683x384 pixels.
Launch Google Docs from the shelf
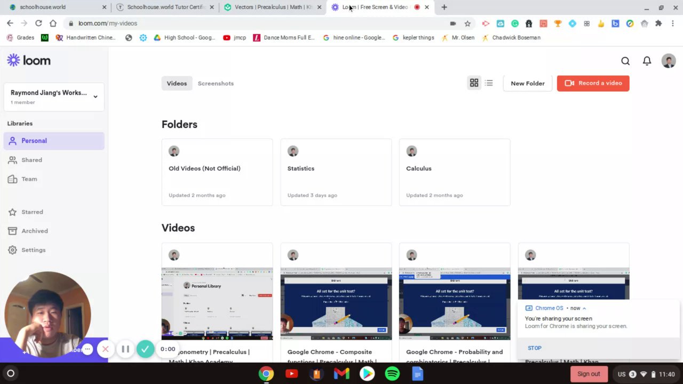[x=417, y=374]
